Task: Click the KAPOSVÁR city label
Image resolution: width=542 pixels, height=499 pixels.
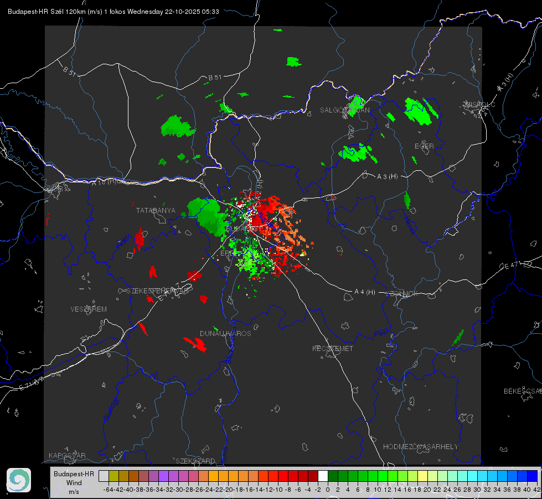Action: (67, 455)
